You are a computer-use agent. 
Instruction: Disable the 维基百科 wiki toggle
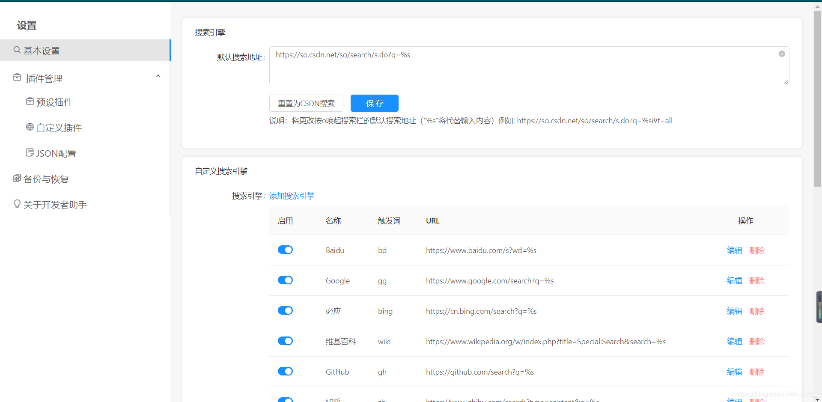(285, 341)
